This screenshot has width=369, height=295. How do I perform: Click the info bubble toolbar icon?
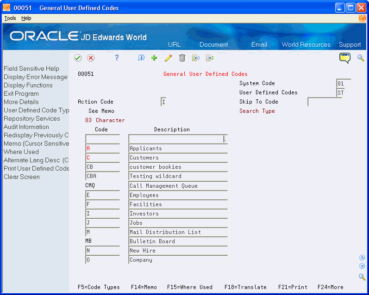pyautogui.click(x=141, y=58)
